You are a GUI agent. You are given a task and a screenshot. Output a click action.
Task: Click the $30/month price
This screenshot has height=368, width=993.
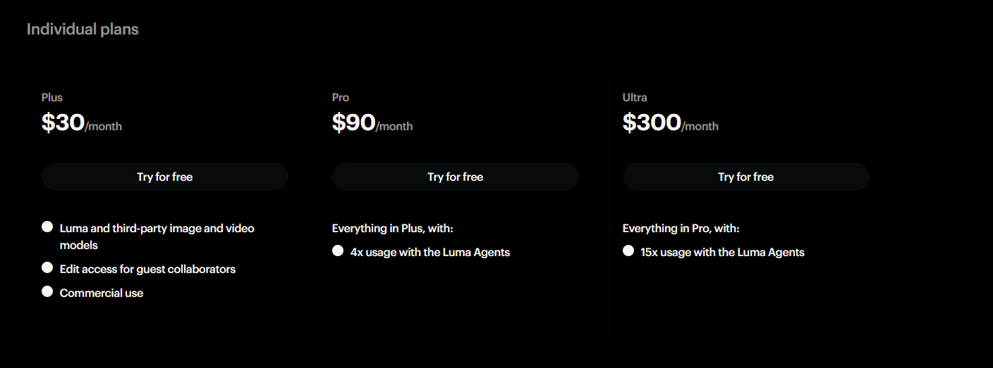tap(82, 123)
